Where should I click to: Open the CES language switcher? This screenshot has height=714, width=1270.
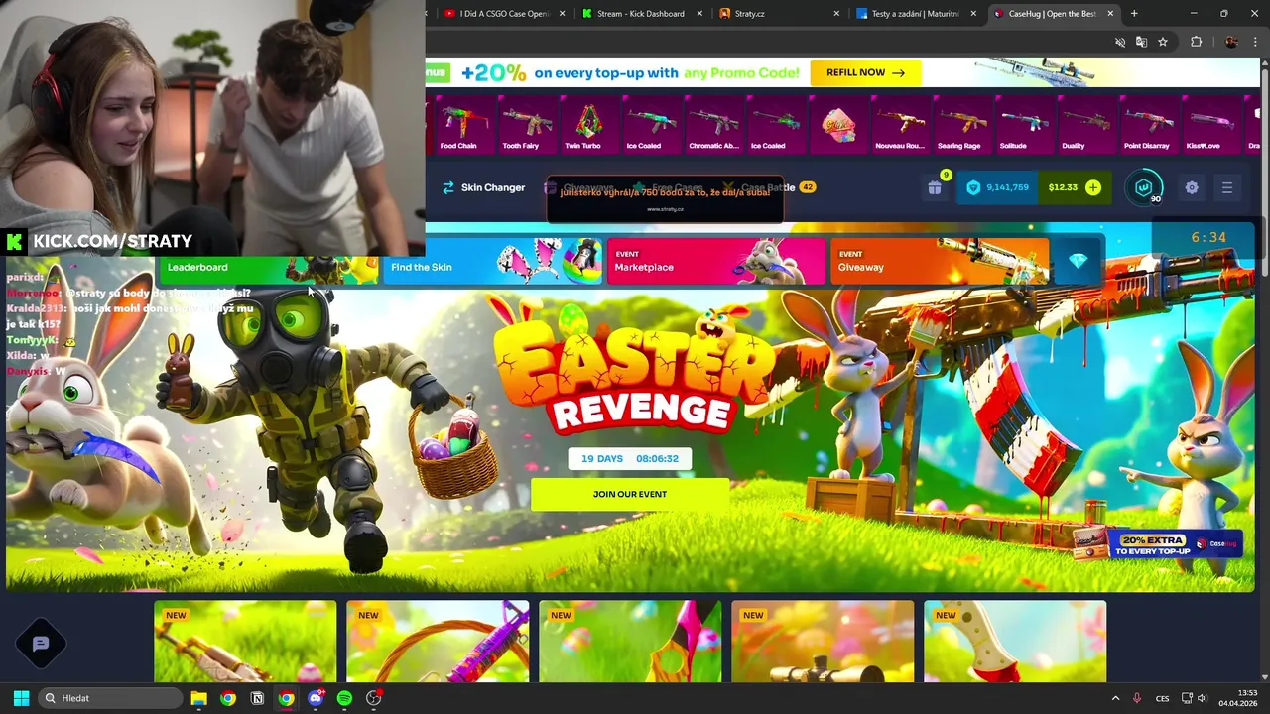1162,698
